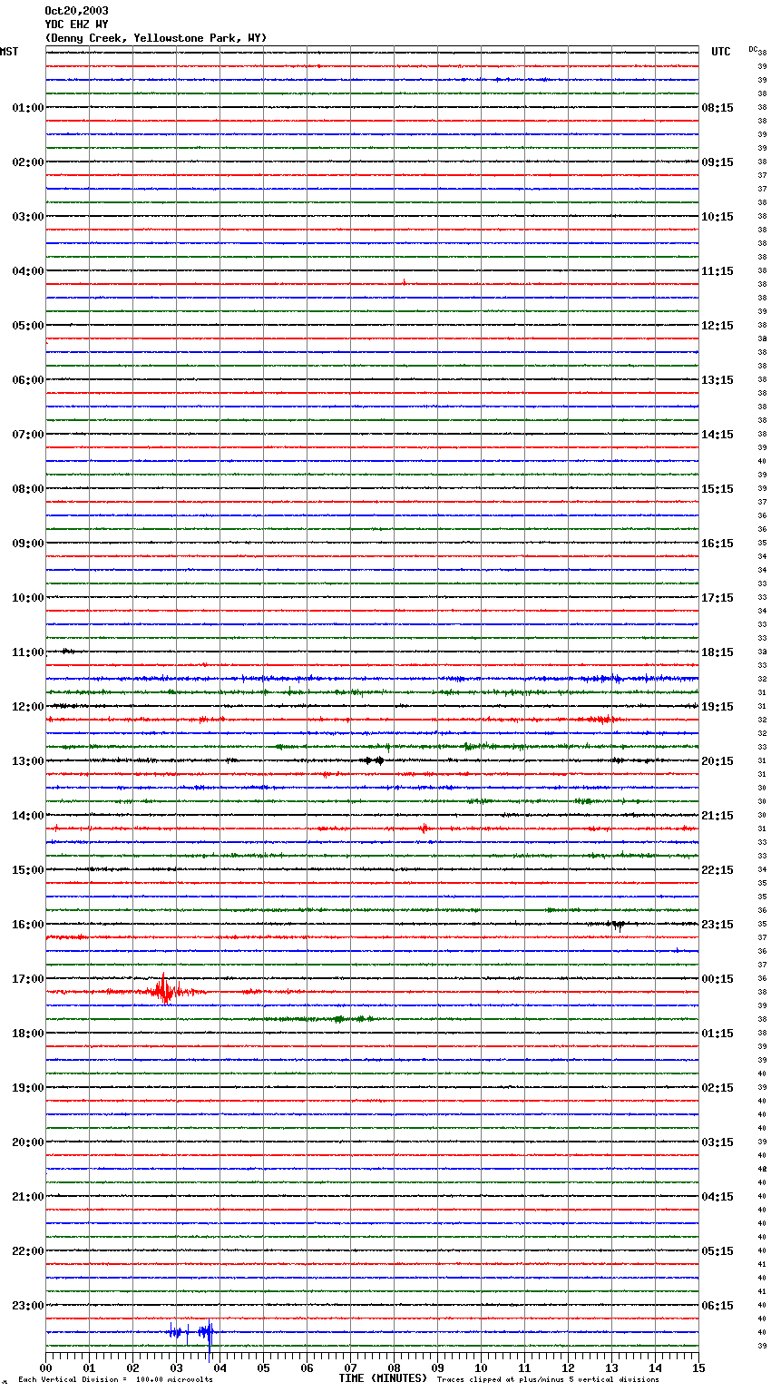Select the minute tick label 10 on the axis
771x1392 pixels.
481,1367
